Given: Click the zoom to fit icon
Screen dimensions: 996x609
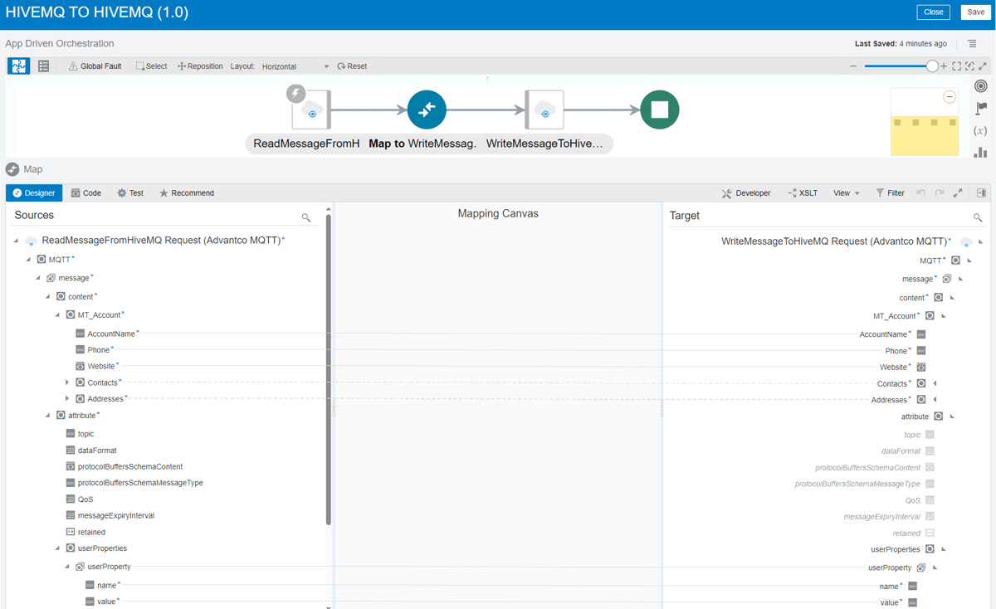Looking at the screenshot, I should coord(957,66).
